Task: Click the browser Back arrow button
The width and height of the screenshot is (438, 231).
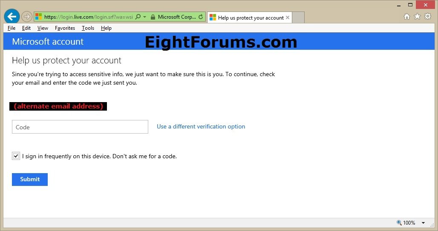Action: point(12,17)
